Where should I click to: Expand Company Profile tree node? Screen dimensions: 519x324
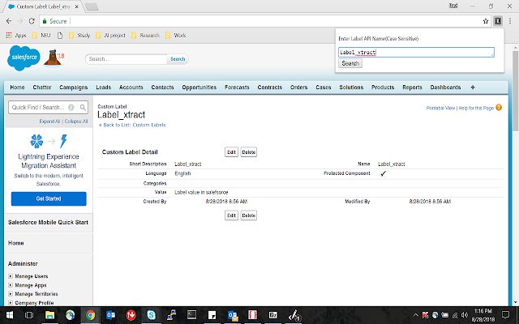point(11,302)
